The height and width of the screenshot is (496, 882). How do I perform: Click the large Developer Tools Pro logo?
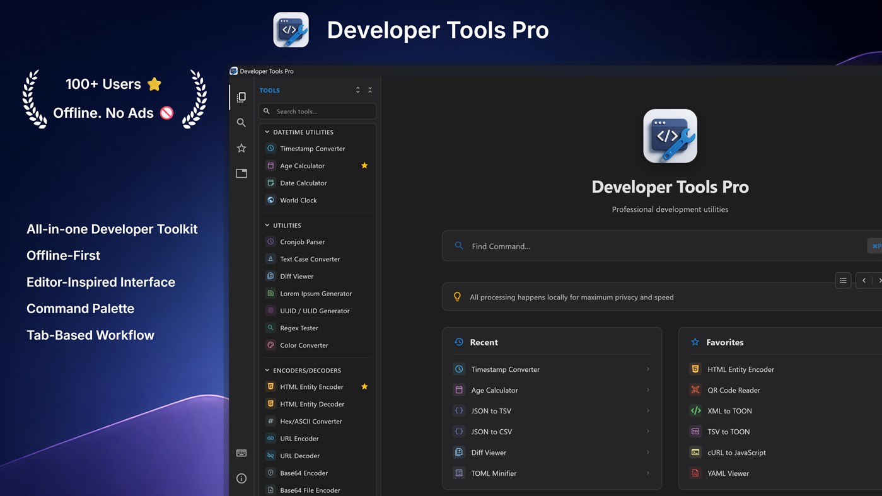(x=670, y=136)
